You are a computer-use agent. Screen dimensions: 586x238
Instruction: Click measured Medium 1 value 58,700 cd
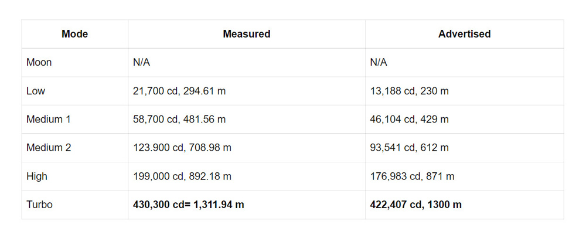pyautogui.click(x=155, y=120)
